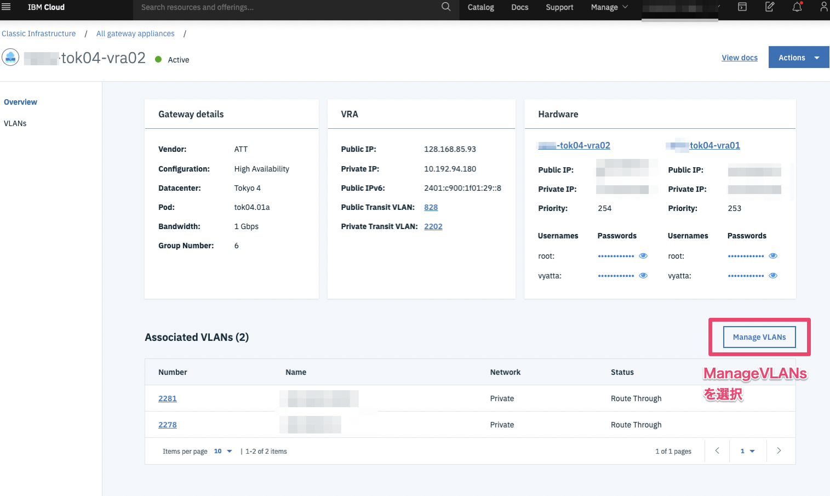Click the IBM Cloud logo
Screen dimensions: 830x496
[x=46, y=7]
